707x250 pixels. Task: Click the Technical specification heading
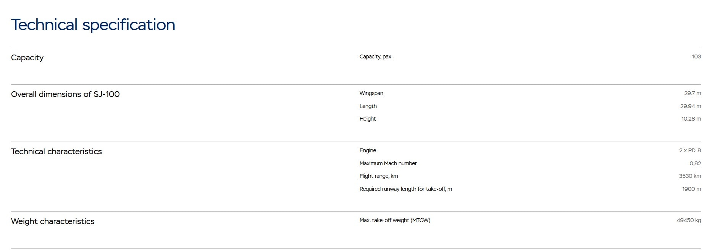coord(93,25)
